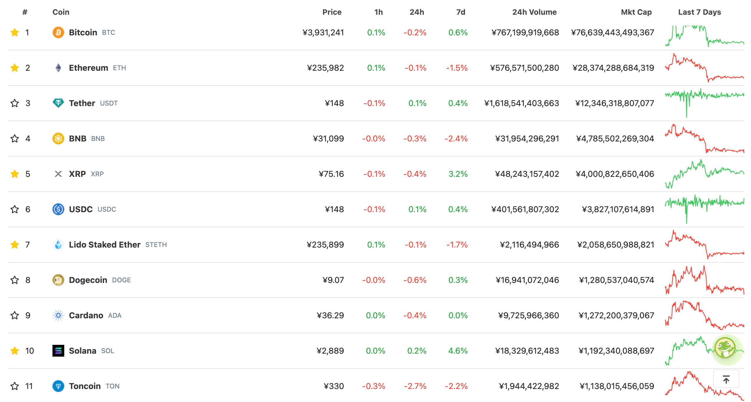The height and width of the screenshot is (402, 751).
Task: Click the Dogecoin logo icon
Action: click(58, 280)
